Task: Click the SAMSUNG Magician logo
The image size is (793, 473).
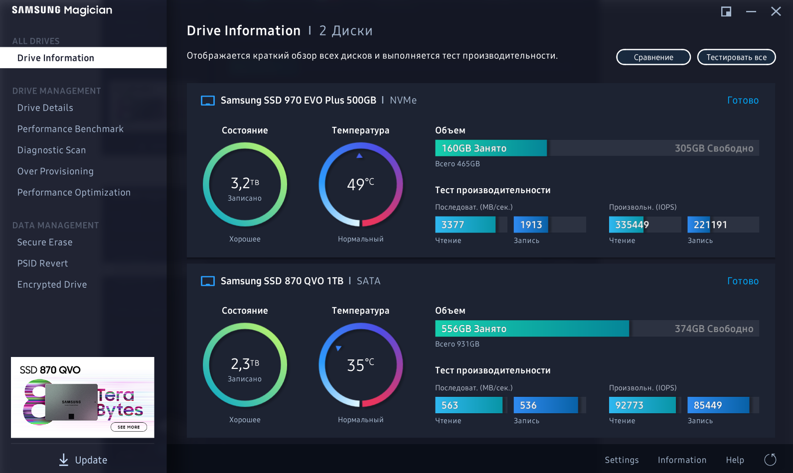Action: [62, 10]
